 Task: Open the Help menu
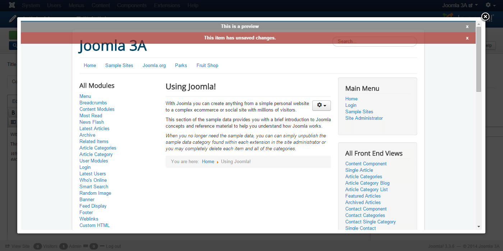click(193, 5)
